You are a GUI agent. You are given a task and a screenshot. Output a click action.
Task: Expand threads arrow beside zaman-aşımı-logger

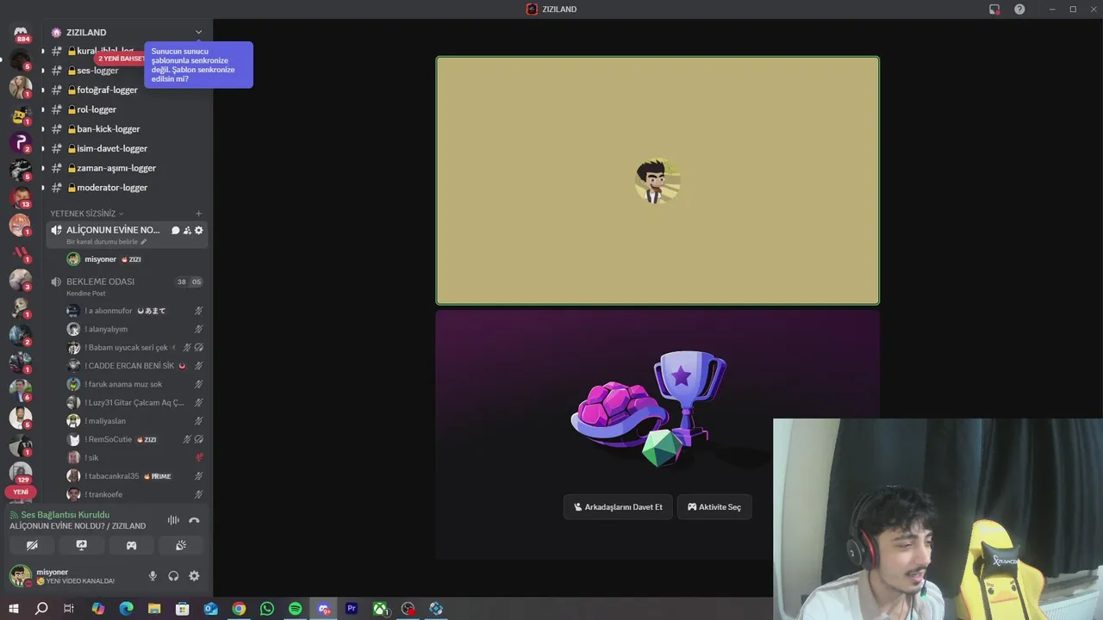(x=43, y=168)
